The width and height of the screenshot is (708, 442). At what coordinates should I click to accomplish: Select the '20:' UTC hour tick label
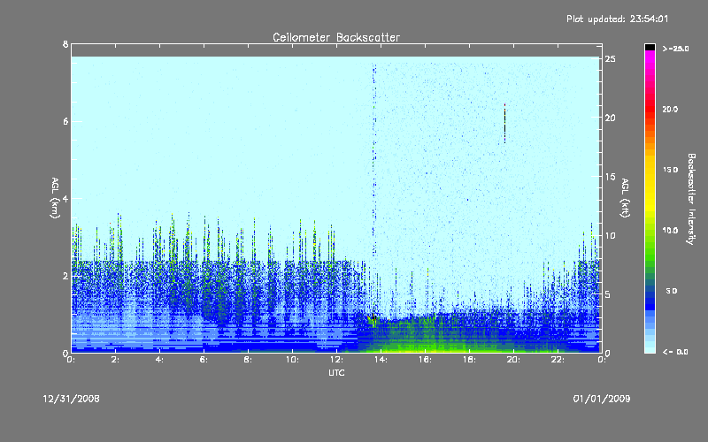(x=514, y=360)
